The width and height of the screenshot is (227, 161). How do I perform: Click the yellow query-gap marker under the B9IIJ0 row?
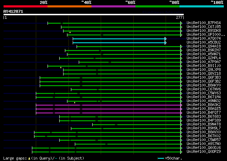point(61,67)
